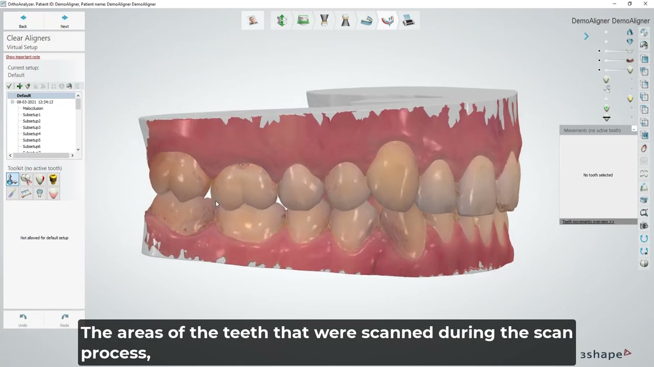Screen dimensions: 654x367
Task: Open the patient info step icon
Action: 252,20
